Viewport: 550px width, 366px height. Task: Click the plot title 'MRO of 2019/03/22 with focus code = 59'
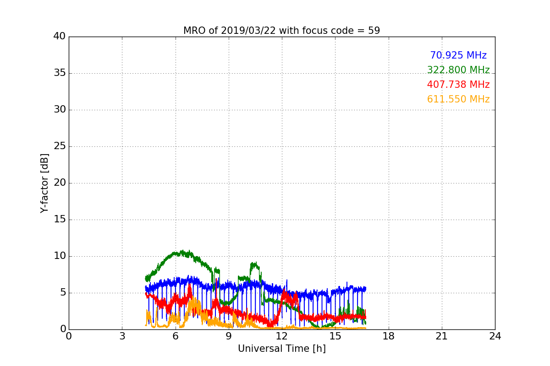point(281,31)
